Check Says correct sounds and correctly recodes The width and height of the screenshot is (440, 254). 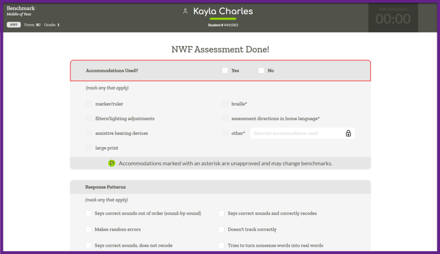(x=221, y=213)
